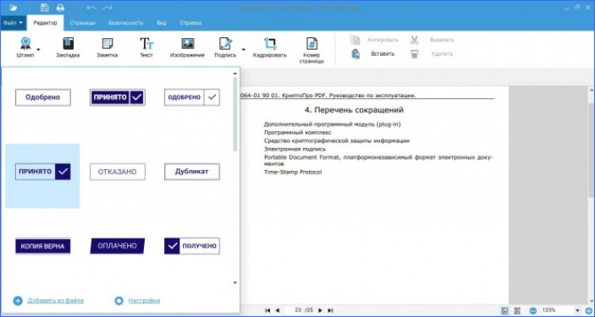
Task: Choose the ПОЛУЧЕНО stamp
Action: pyautogui.click(x=192, y=246)
